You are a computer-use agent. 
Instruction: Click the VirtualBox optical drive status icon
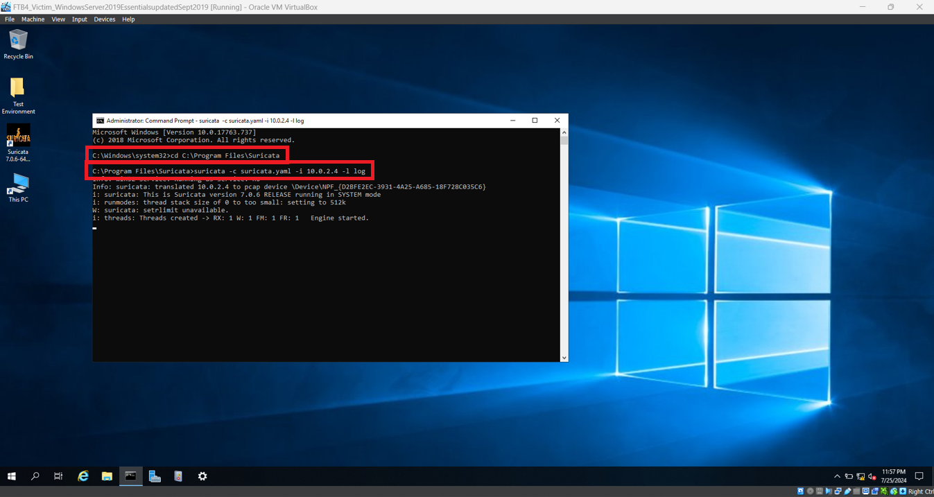810,491
